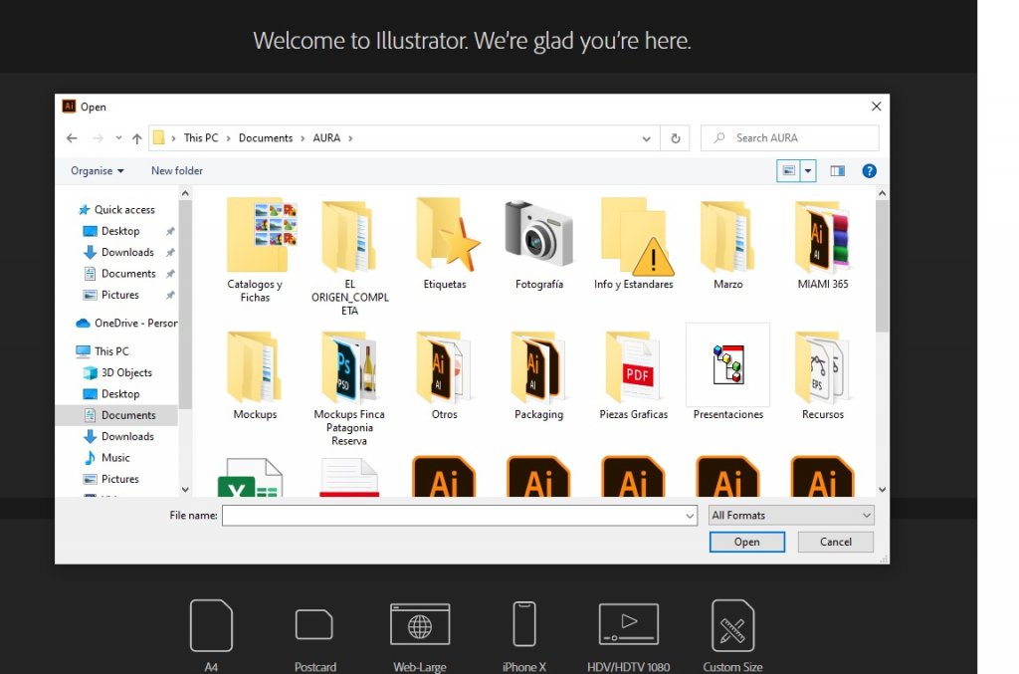Click New folder in the toolbar
This screenshot has width=1019, height=674.
(176, 171)
